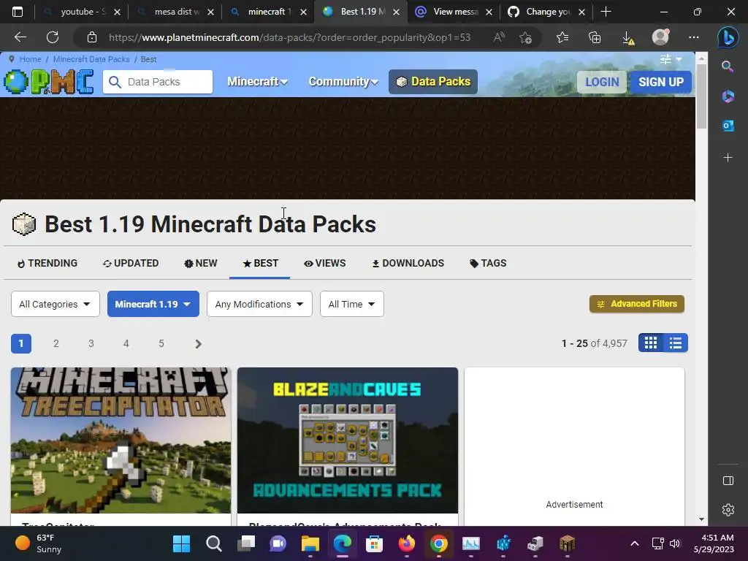The height and width of the screenshot is (561, 748).
Task: Click the Planet Minecraft PMC logo
Action: click(x=49, y=82)
